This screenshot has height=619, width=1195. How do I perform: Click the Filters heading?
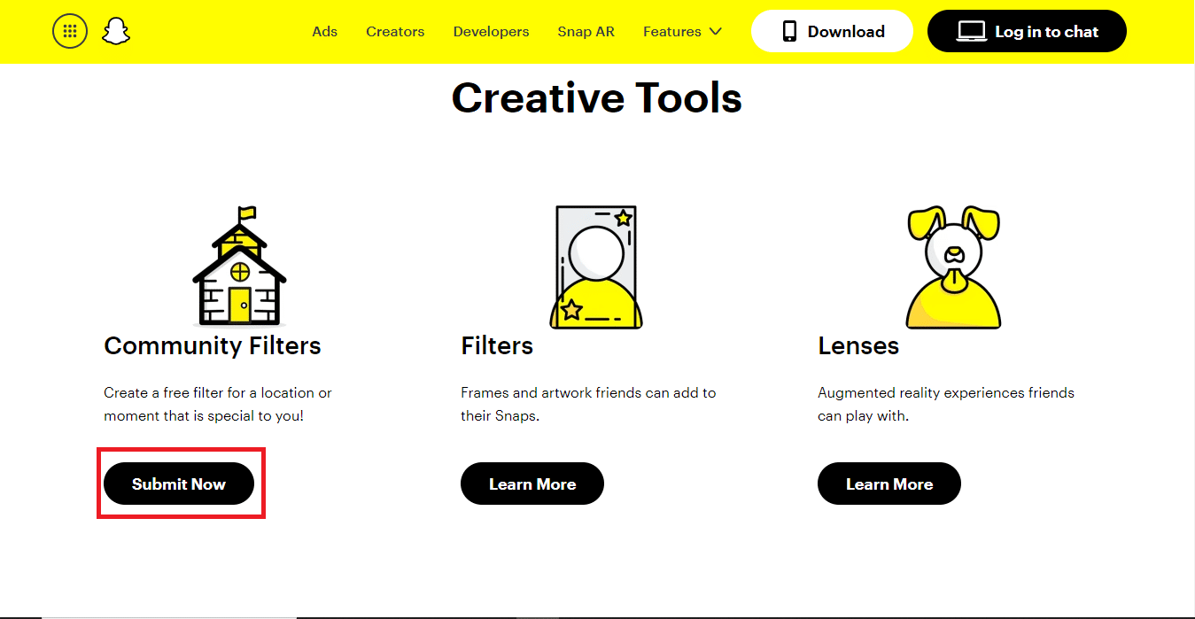point(497,345)
